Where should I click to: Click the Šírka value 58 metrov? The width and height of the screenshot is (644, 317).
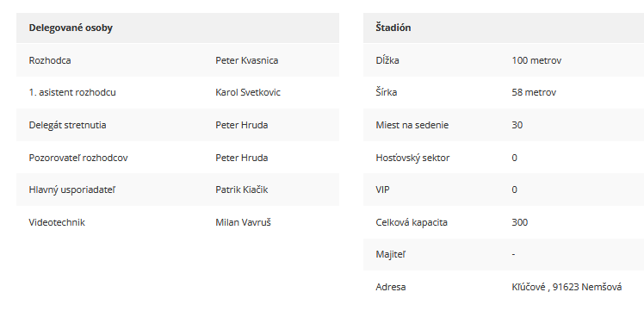[534, 92]
